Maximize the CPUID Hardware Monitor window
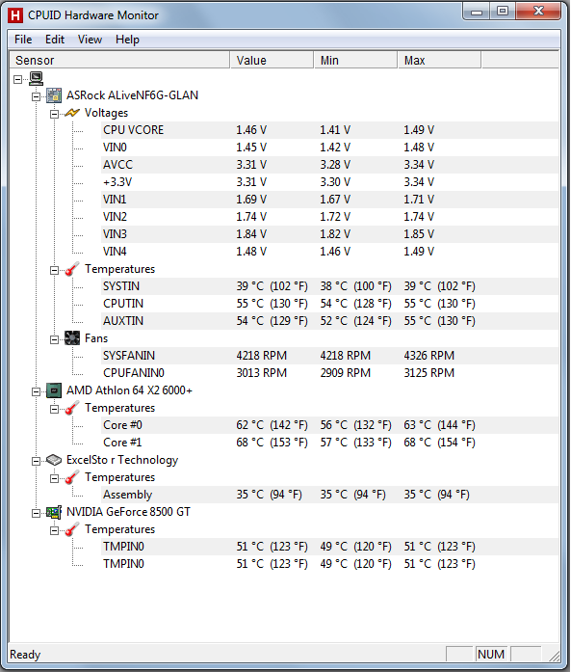Viewport: 571px width, 672px height. click(x=503, y=12)
